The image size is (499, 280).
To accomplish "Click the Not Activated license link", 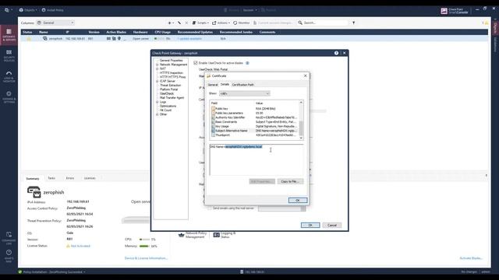I will pyautogui.click(x=80, y=246).
